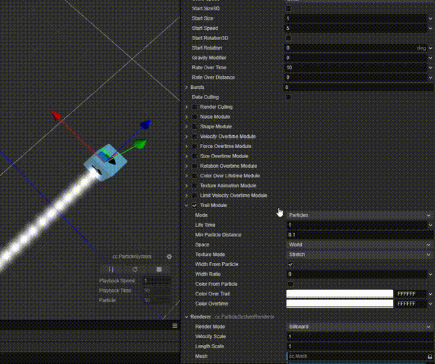Open Gravity Modifier curve mode arrow
This screenshot has width=435, height=364.
point(430,58)
